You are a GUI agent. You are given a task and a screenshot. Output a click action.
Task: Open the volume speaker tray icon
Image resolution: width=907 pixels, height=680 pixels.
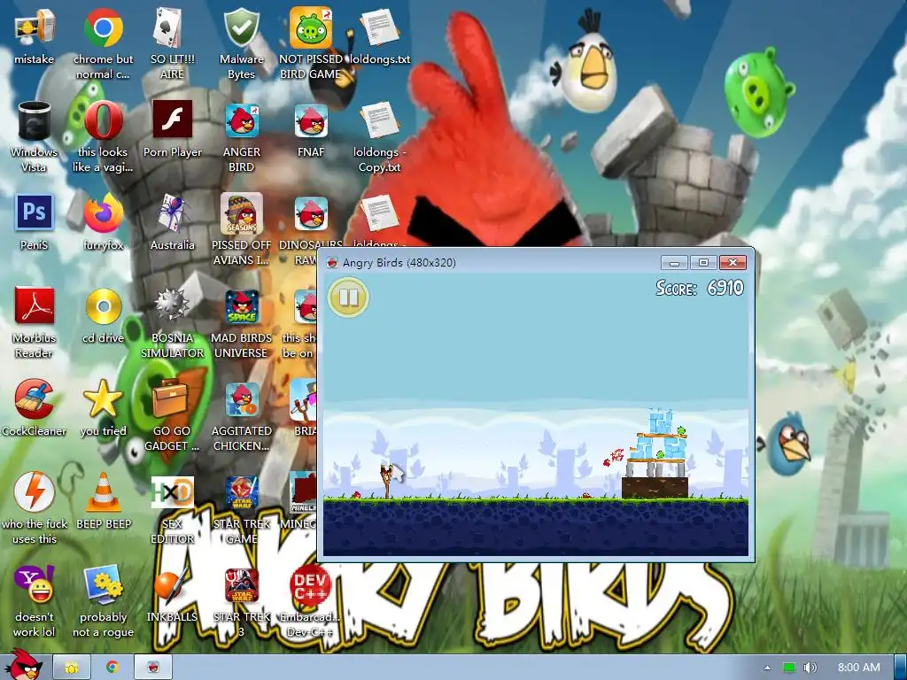810,668
